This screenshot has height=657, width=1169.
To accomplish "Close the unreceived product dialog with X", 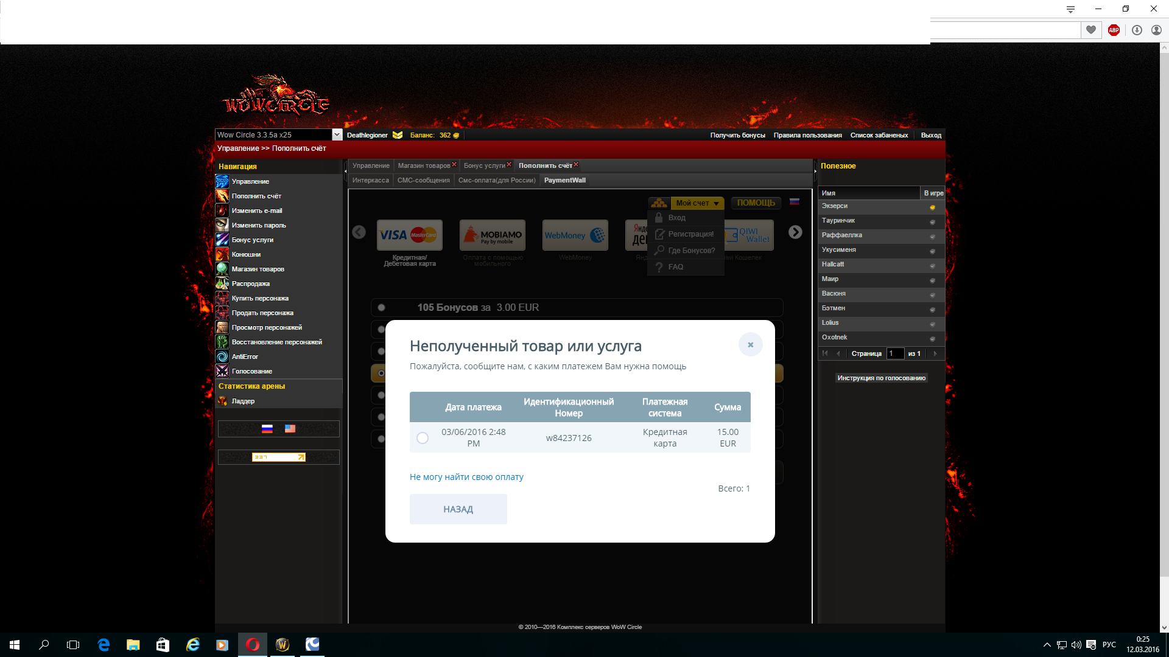I will coord(750,345).
